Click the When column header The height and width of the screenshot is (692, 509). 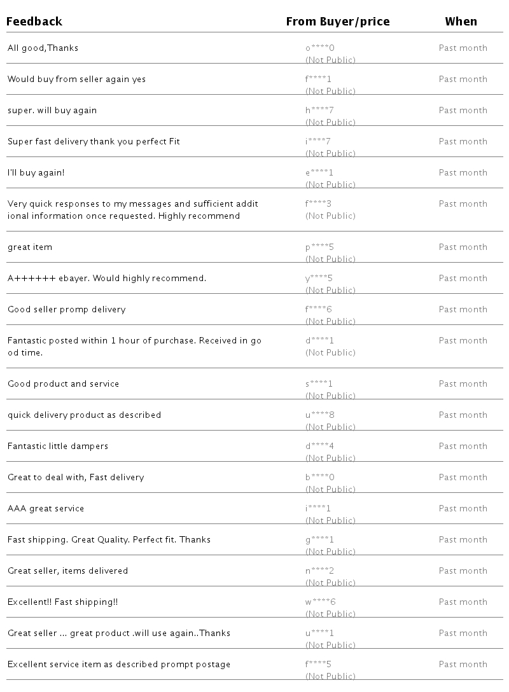[x=461, y=22]
